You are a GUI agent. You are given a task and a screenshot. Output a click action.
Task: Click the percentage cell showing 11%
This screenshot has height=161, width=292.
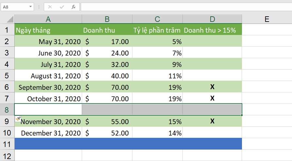tap(157, 75)
